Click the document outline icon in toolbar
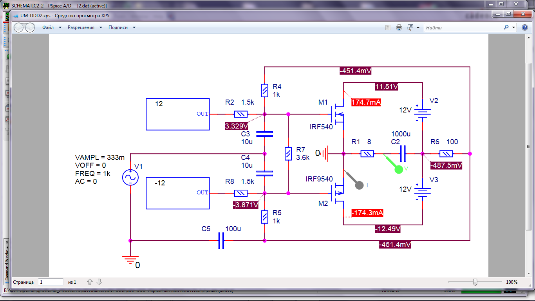Viewport: 535px width, 301px height. tap(388, 28)
